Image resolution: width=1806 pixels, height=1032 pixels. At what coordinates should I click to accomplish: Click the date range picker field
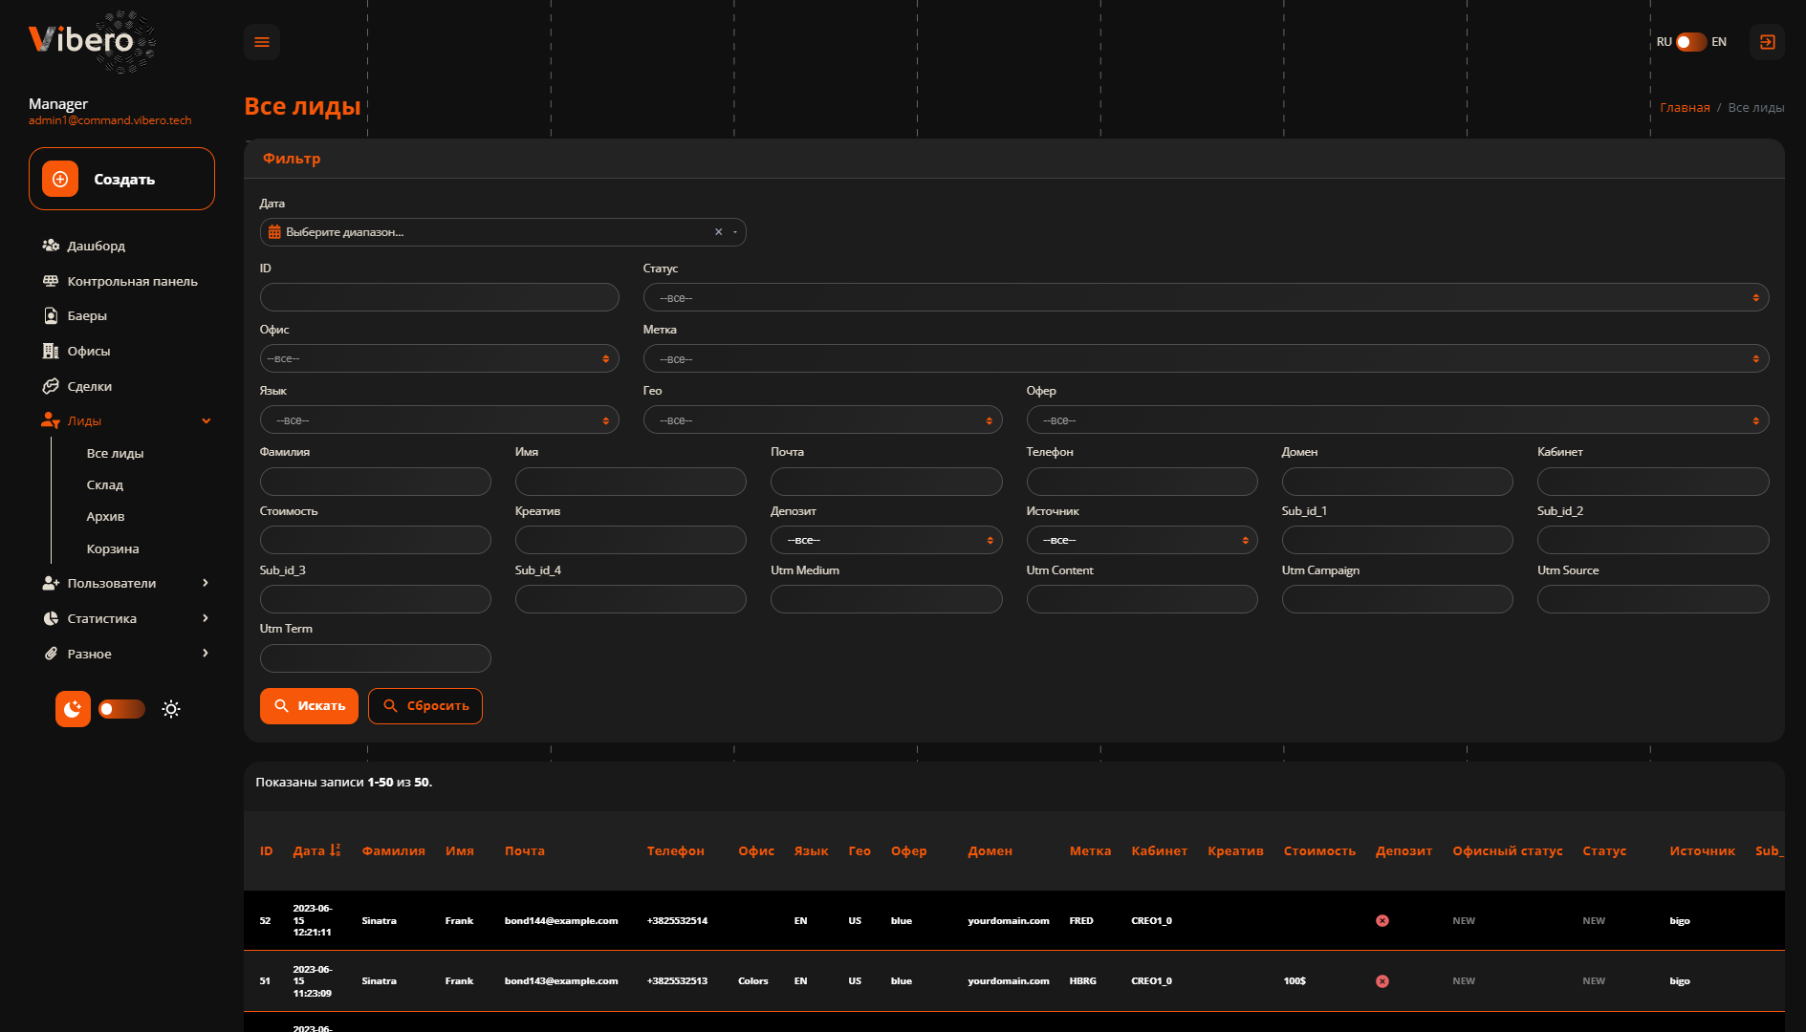click(x=503, y=232)
